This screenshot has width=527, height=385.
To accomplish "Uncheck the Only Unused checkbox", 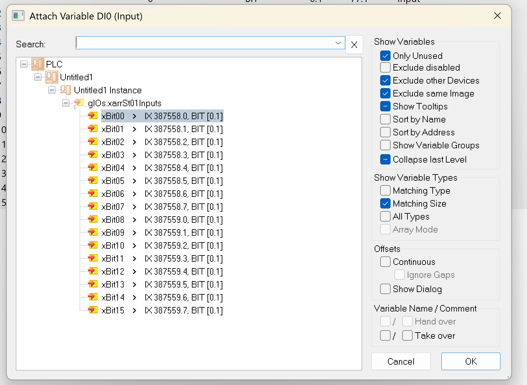I will (385, 56).
